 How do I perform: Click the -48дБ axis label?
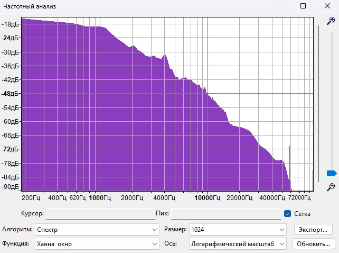point(10,94)
